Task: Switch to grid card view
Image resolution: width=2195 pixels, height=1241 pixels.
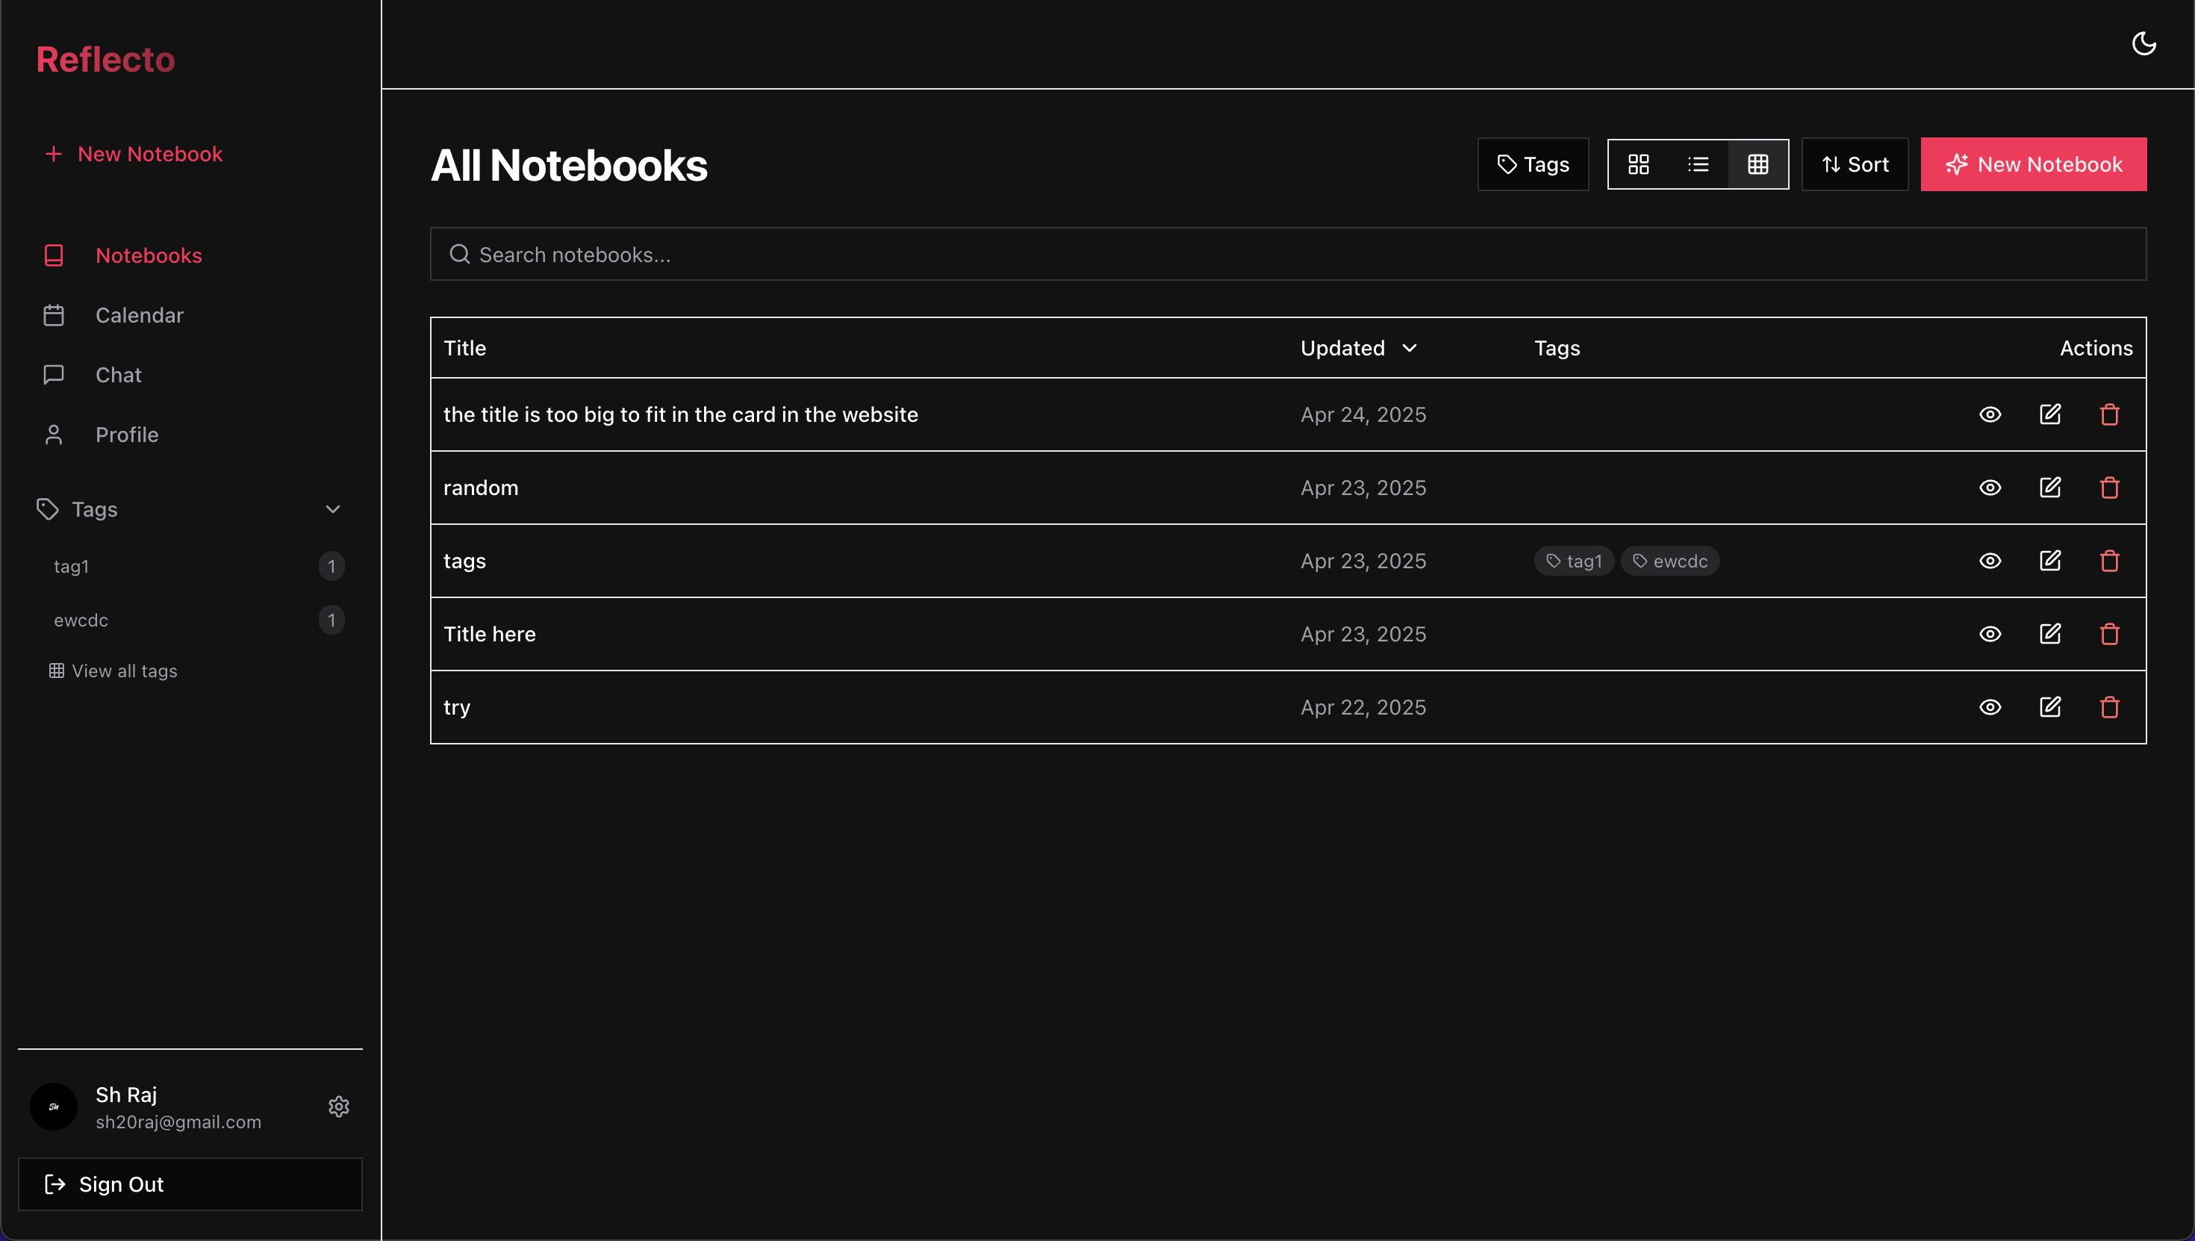Action: pos(1638,164)
